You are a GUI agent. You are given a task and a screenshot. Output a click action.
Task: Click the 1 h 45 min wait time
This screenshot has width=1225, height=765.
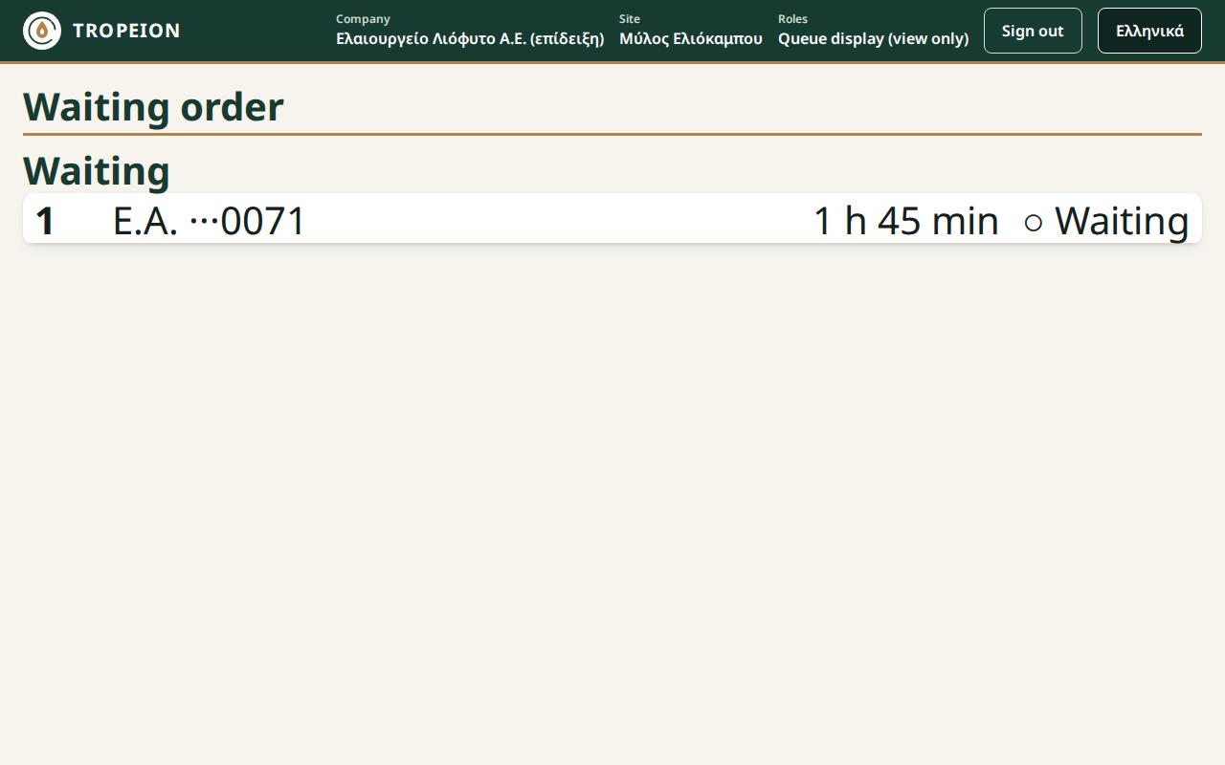click(905, 221)
